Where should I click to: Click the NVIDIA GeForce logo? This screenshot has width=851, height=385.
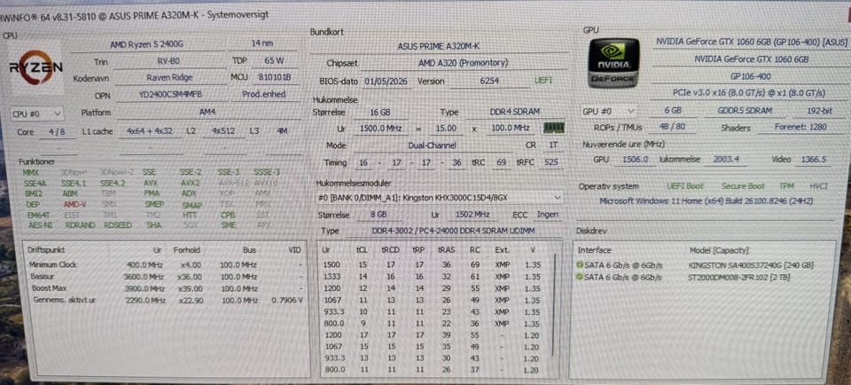(x=613, y=62)
